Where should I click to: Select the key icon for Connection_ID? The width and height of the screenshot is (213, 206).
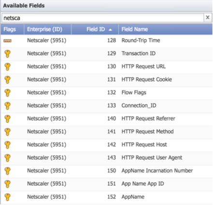tap(7, 106)
